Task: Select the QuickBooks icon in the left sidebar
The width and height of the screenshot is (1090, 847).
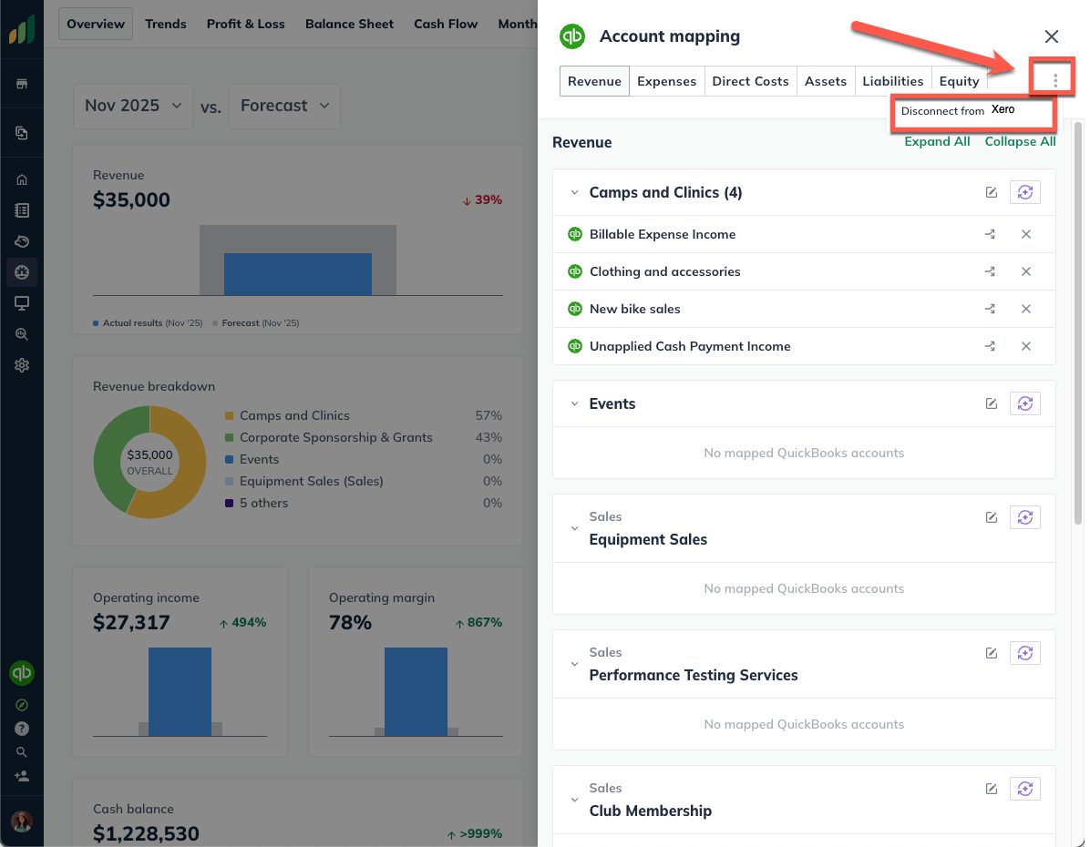Action: click(x=22, y=673)
